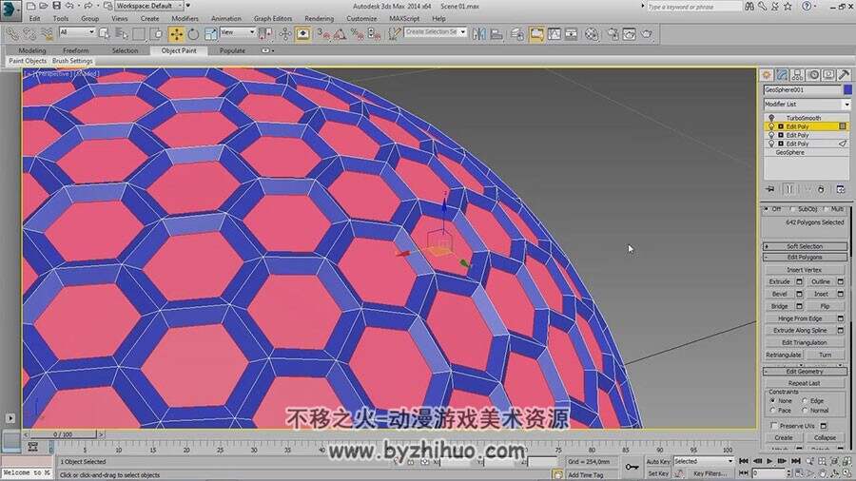Toggle Percent Snap icon
The image size is (856, 481).
pos(357,34)
